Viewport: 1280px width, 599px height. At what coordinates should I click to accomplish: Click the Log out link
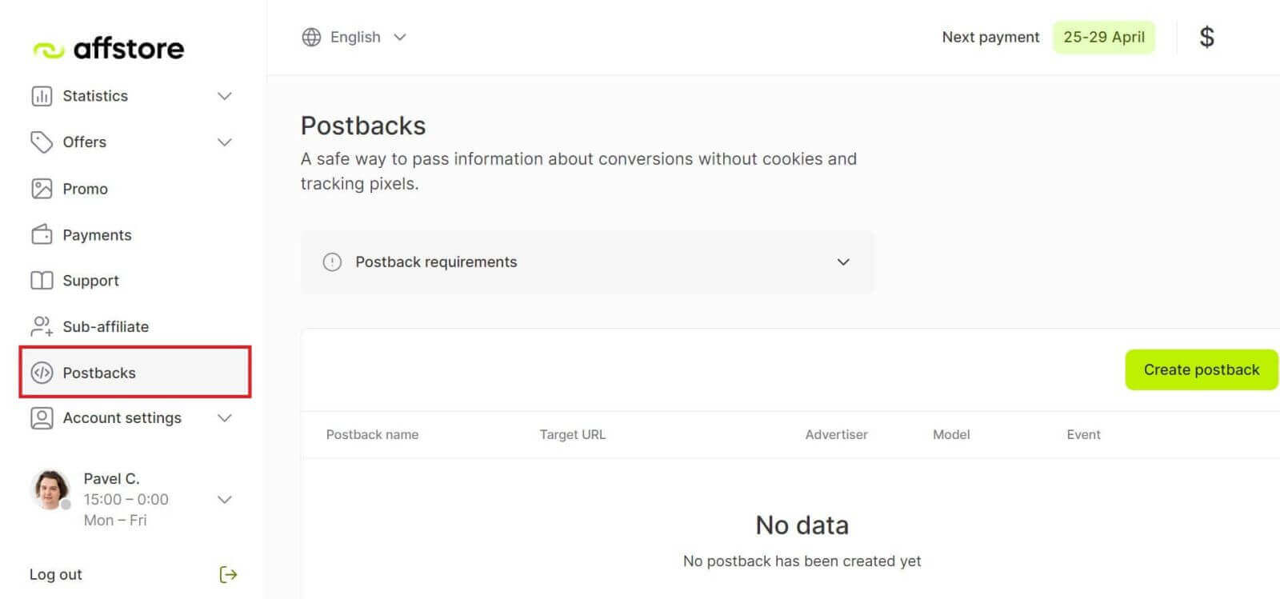[x=56, y=574]
